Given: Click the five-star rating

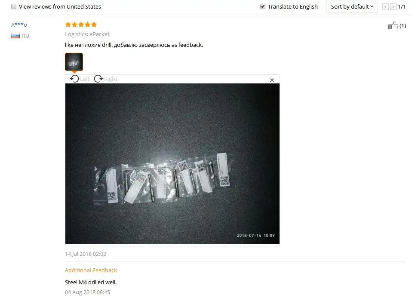Looking at the screenshot, I should 81,25.
